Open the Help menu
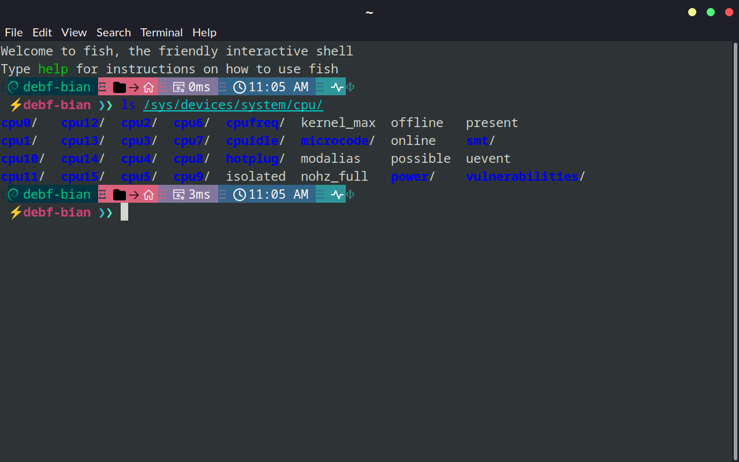The height and width of the screenshot is (462, 739). (204, 32)
